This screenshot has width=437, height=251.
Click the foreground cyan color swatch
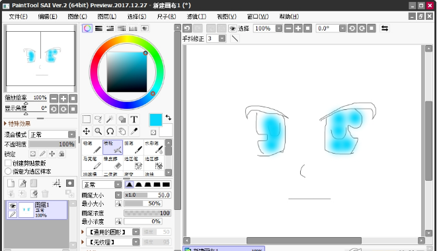[x=155, y=120]
